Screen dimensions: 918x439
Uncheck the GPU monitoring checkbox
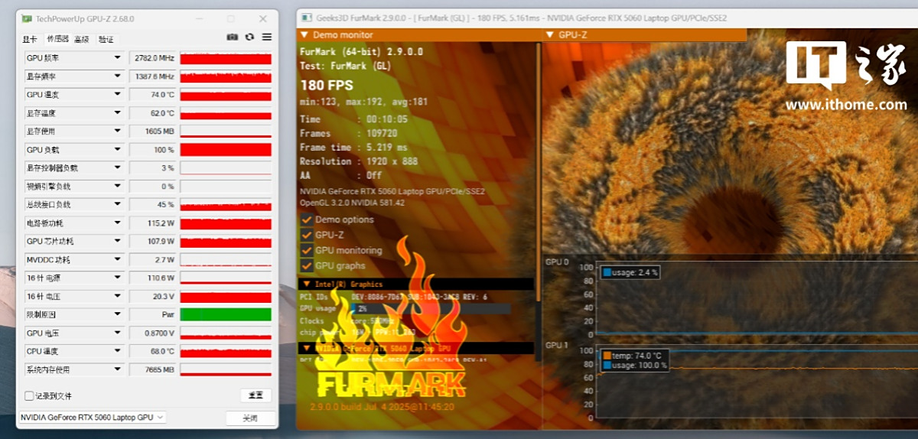[x=307, y=251]
